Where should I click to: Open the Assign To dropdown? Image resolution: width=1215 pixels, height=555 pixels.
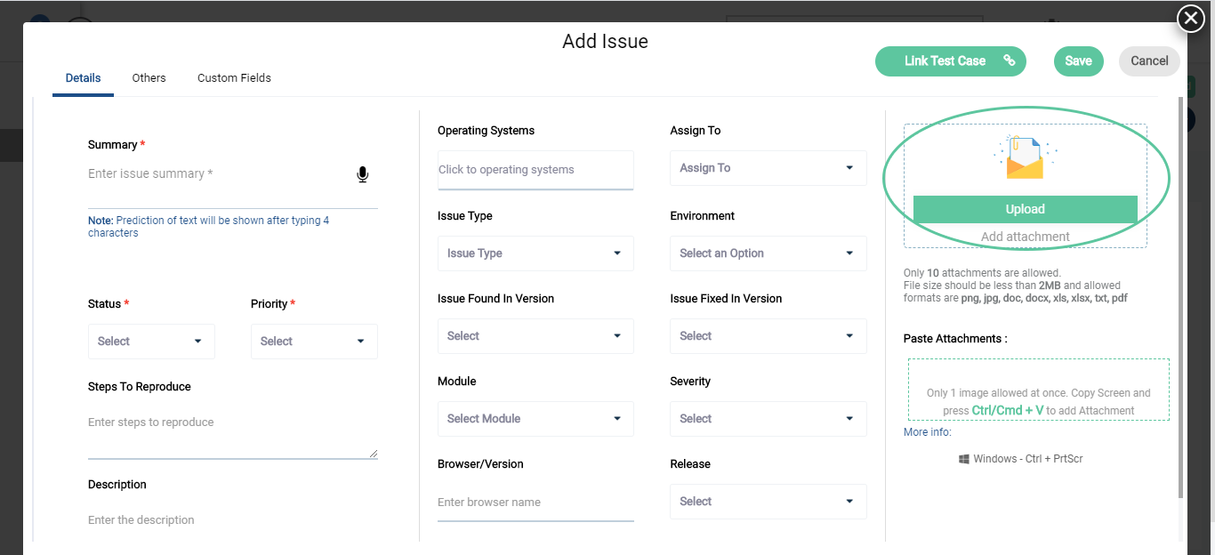pos(768,168)
